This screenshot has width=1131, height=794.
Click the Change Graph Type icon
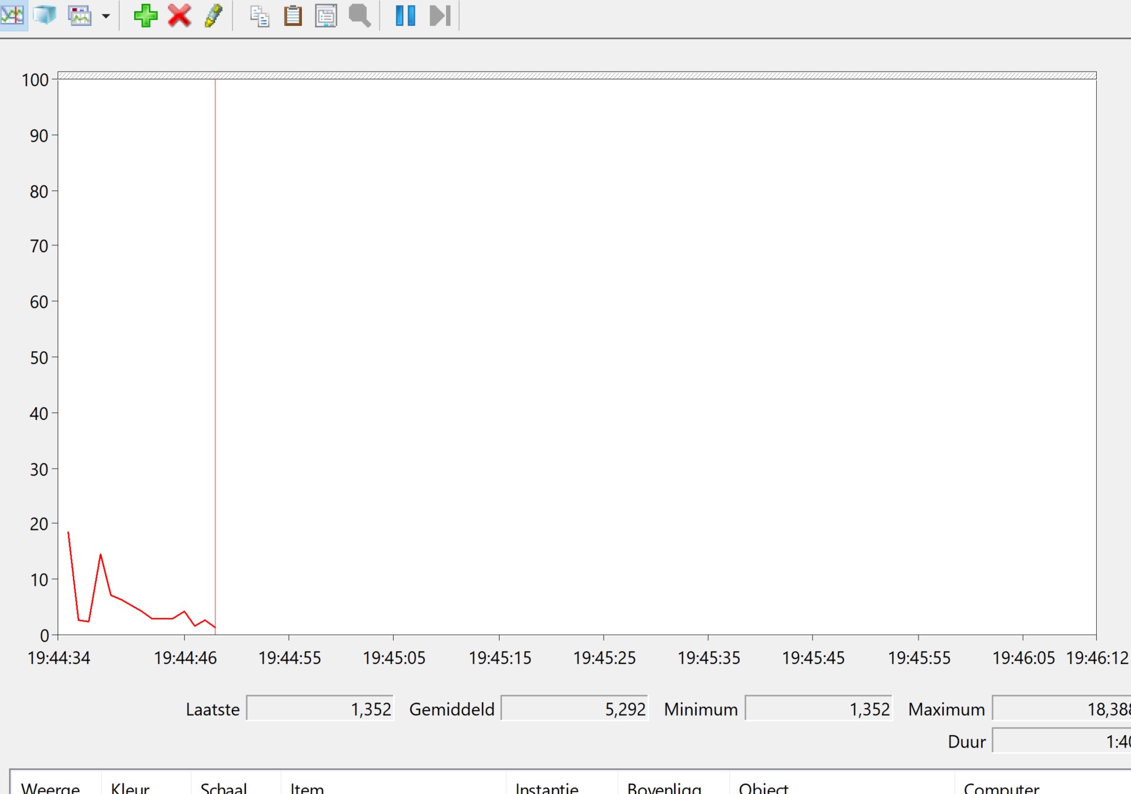tap(79, 15)
